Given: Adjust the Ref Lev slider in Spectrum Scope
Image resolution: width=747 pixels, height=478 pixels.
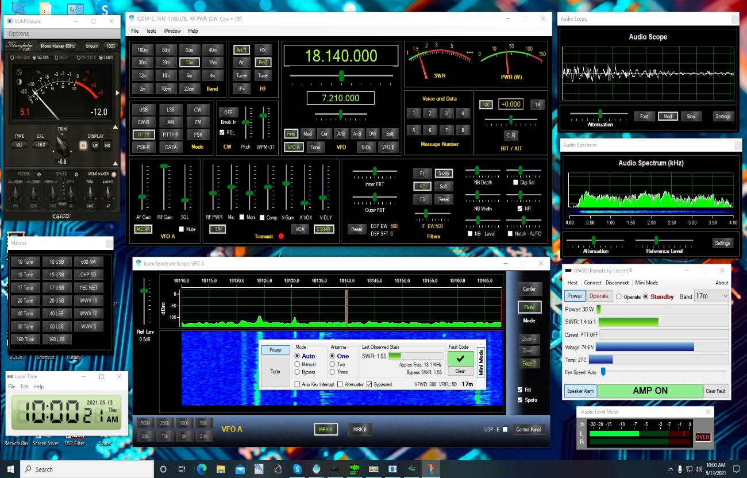Looking at the screenshot, I should pos(144,291).
